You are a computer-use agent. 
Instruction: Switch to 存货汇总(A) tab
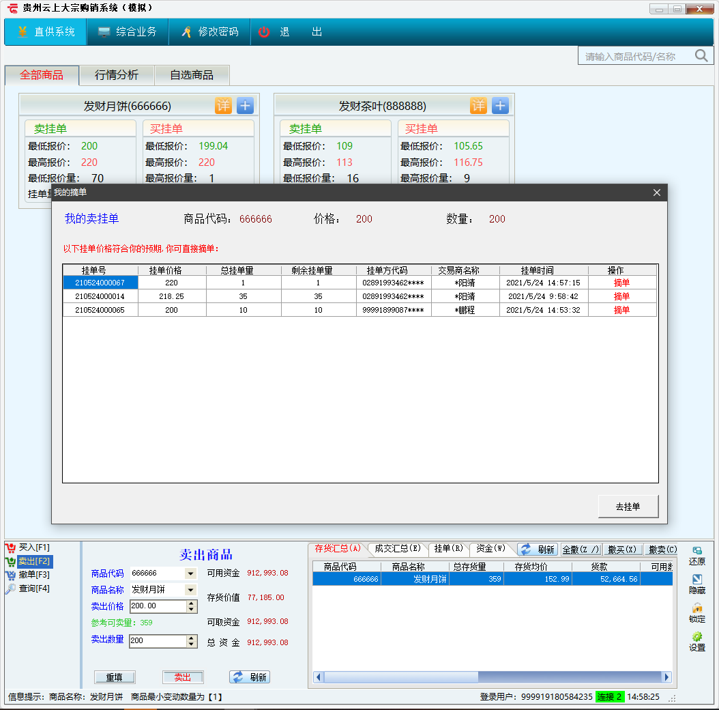tap(338, 548)
